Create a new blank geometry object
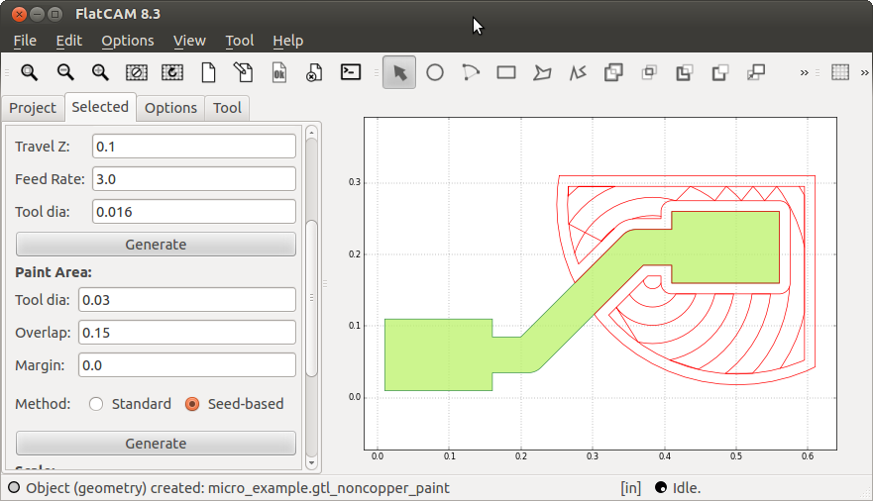 [208, 72]
